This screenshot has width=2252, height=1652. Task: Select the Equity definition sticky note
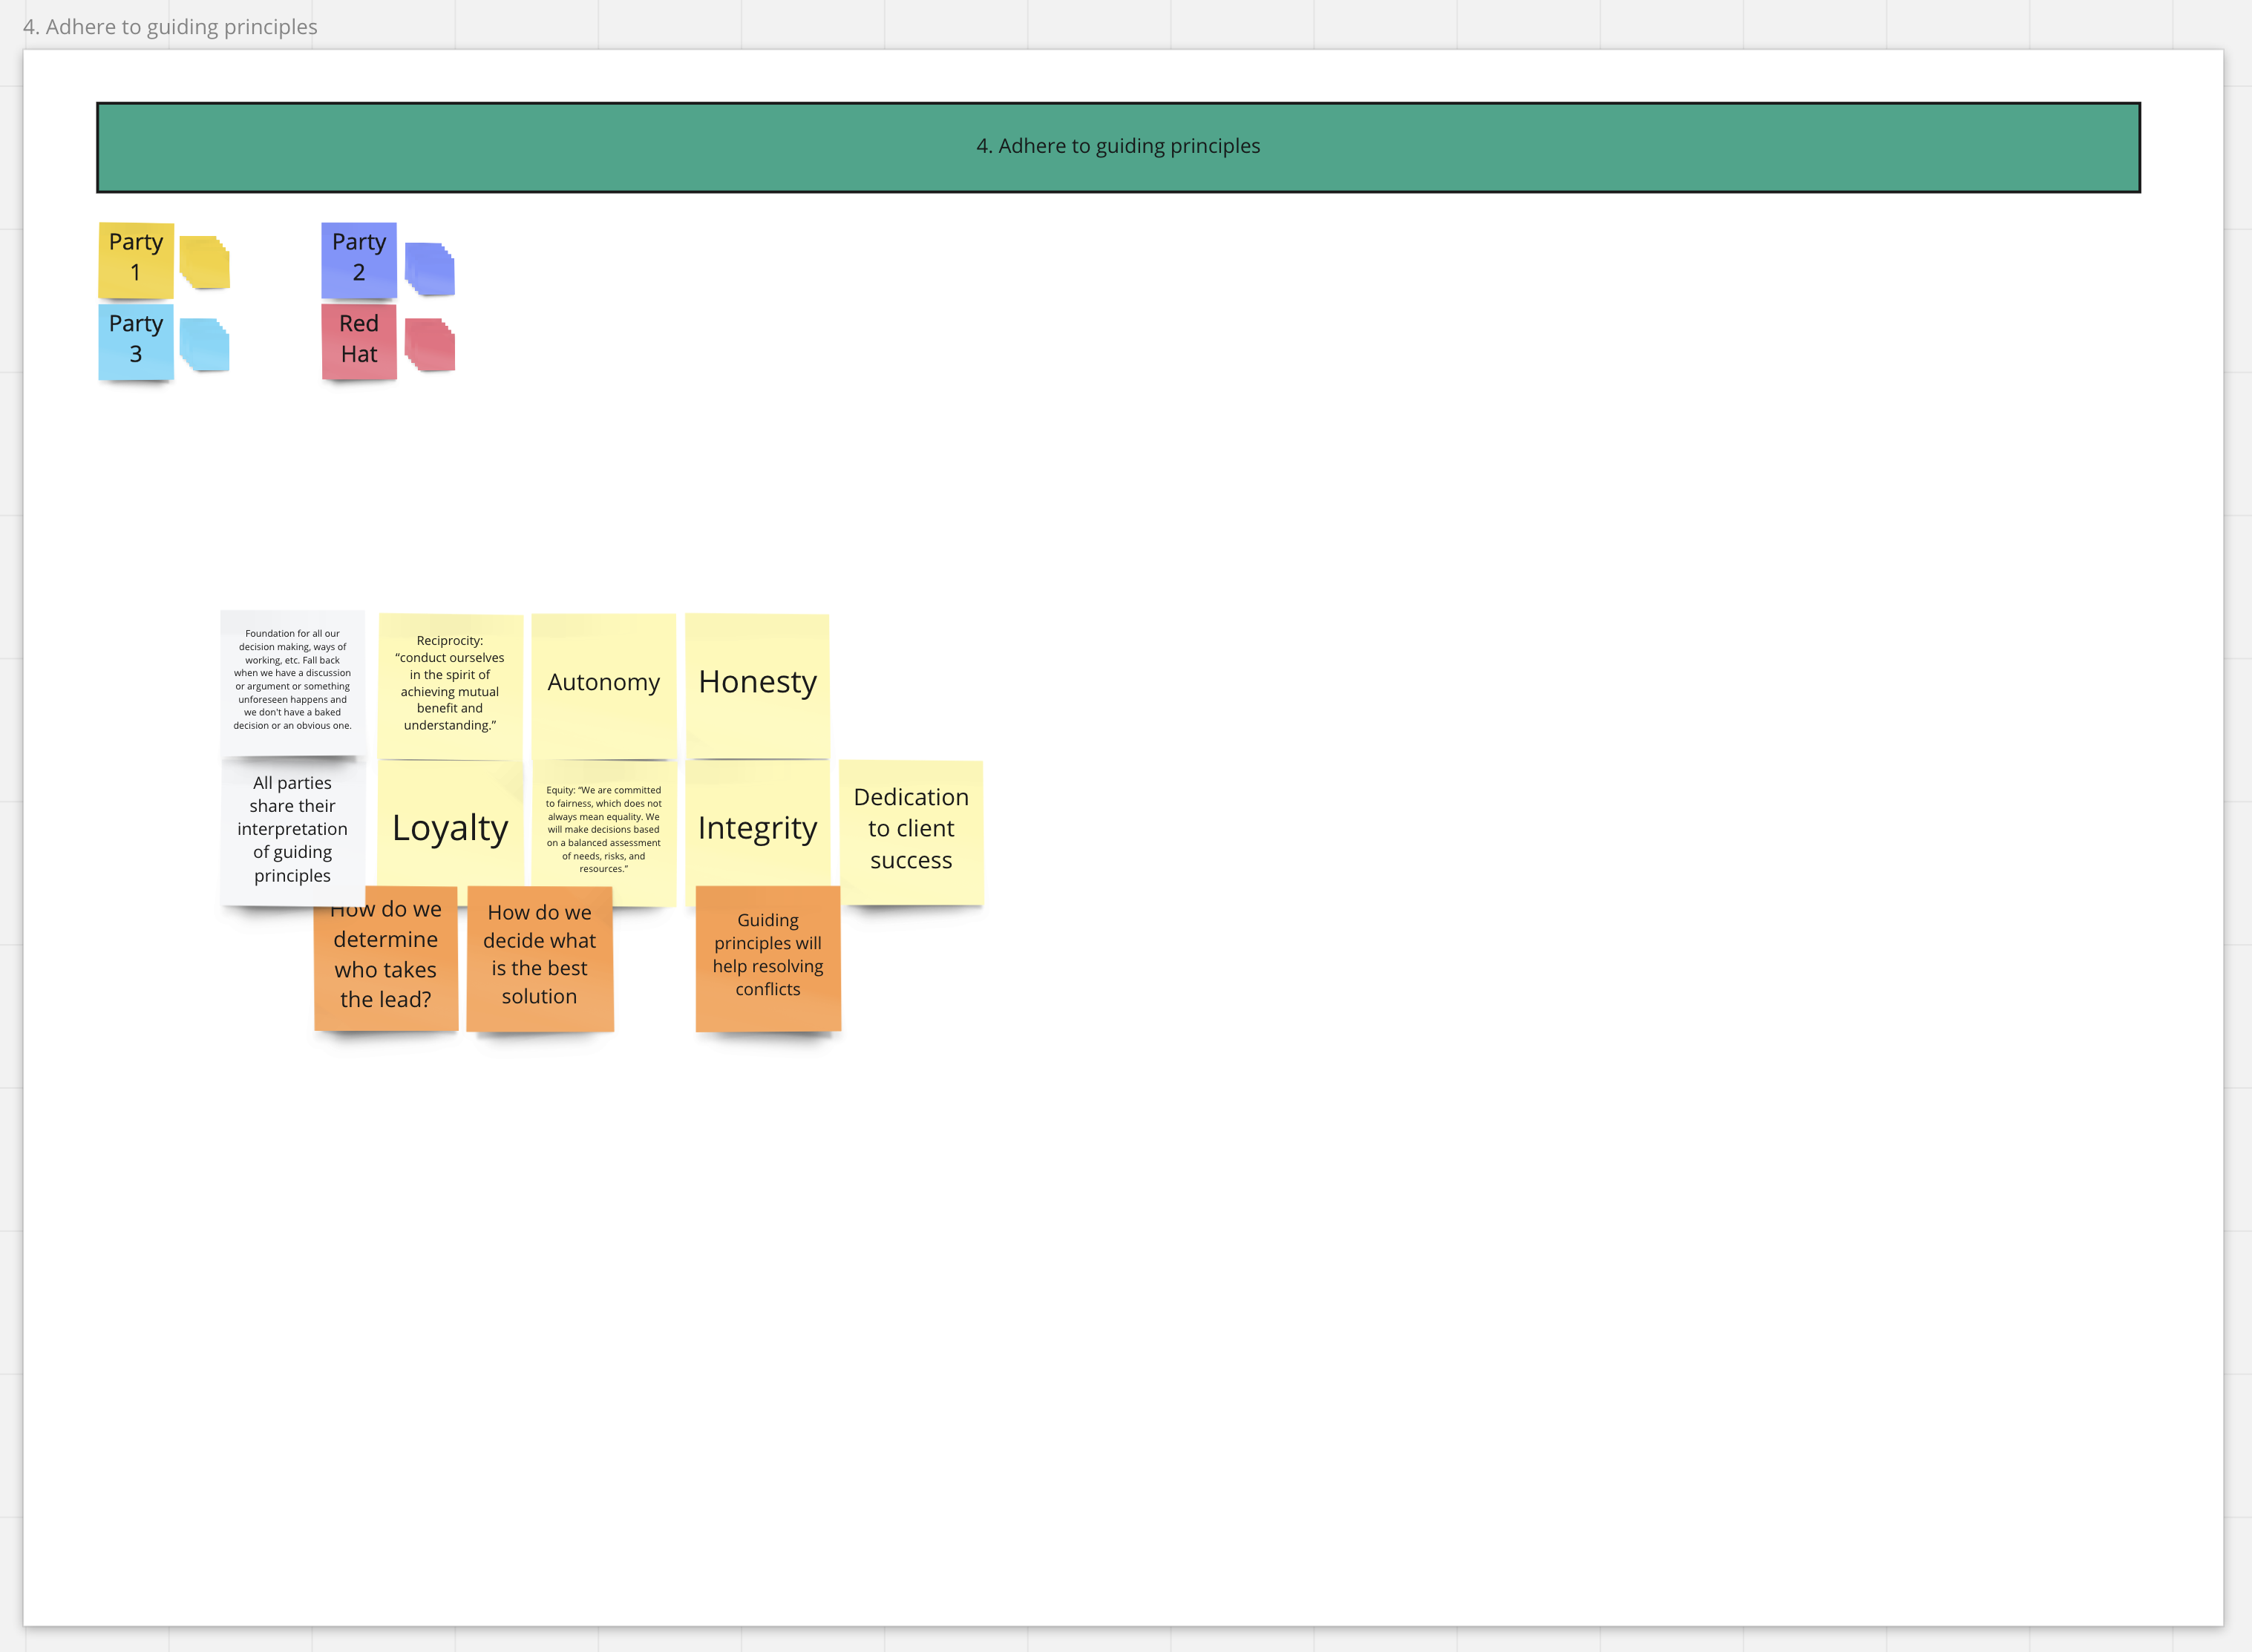pos(603,828)
